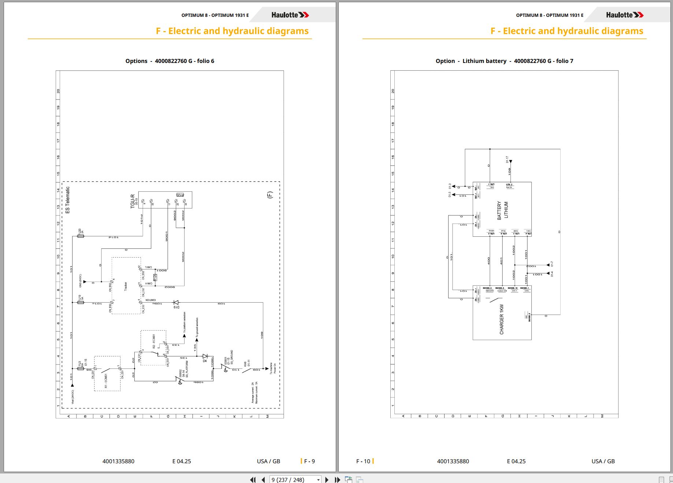
Task: Click the Haulotte logo on right page
Action: [625, 15]
